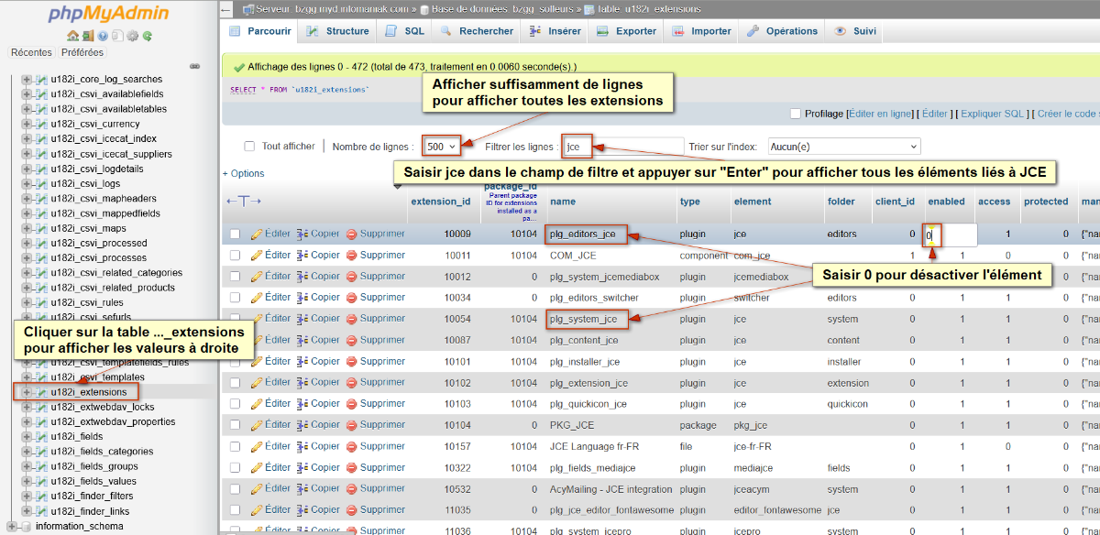Click the Filtrer les lignes input field

pyautogui.click(x=621, y=147)
